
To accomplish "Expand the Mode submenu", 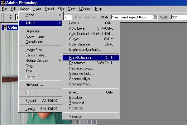I will coord(41,15).
